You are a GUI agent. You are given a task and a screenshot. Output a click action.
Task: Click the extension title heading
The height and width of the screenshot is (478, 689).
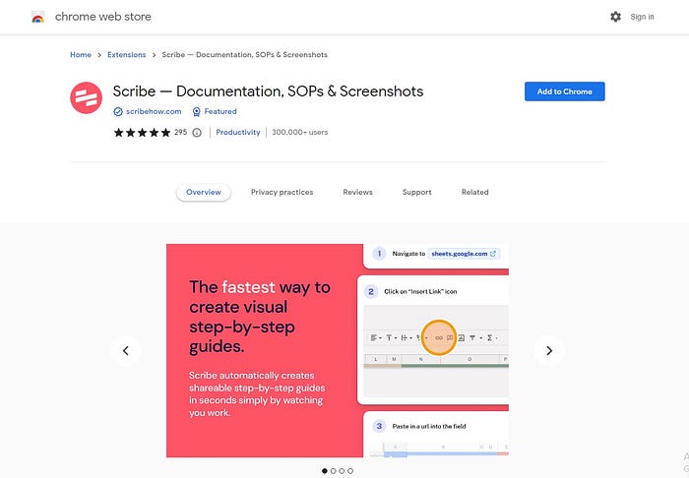coord(268,91)
